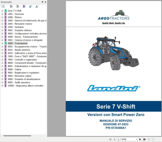162x142 pixels.
Task: Click the purple bookmark flag icon for 9000 - Cabina
Action: [x=5, y=69]
